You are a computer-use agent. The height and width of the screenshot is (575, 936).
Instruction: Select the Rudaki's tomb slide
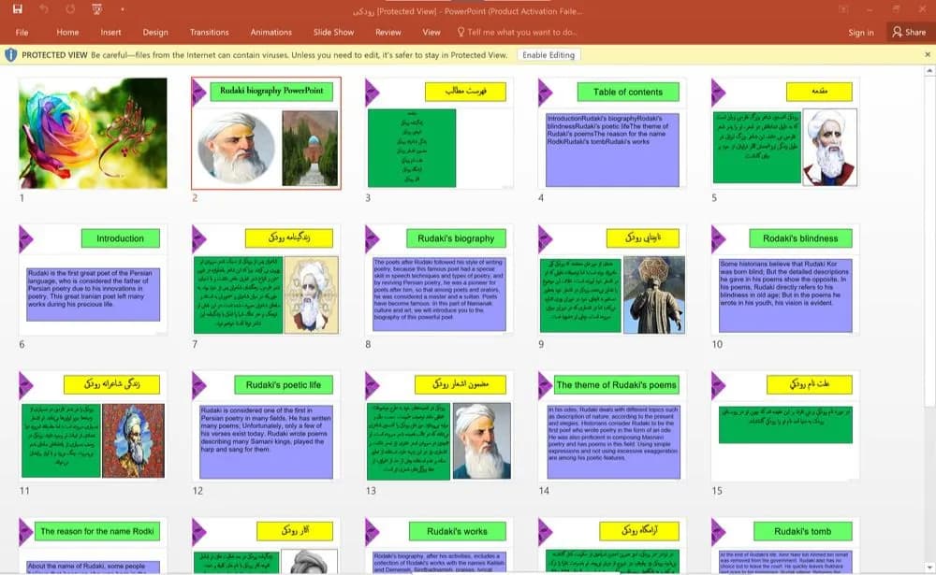(785, 546)
